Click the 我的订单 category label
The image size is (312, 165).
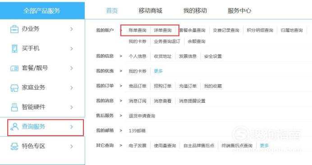[x=105, y=86]
